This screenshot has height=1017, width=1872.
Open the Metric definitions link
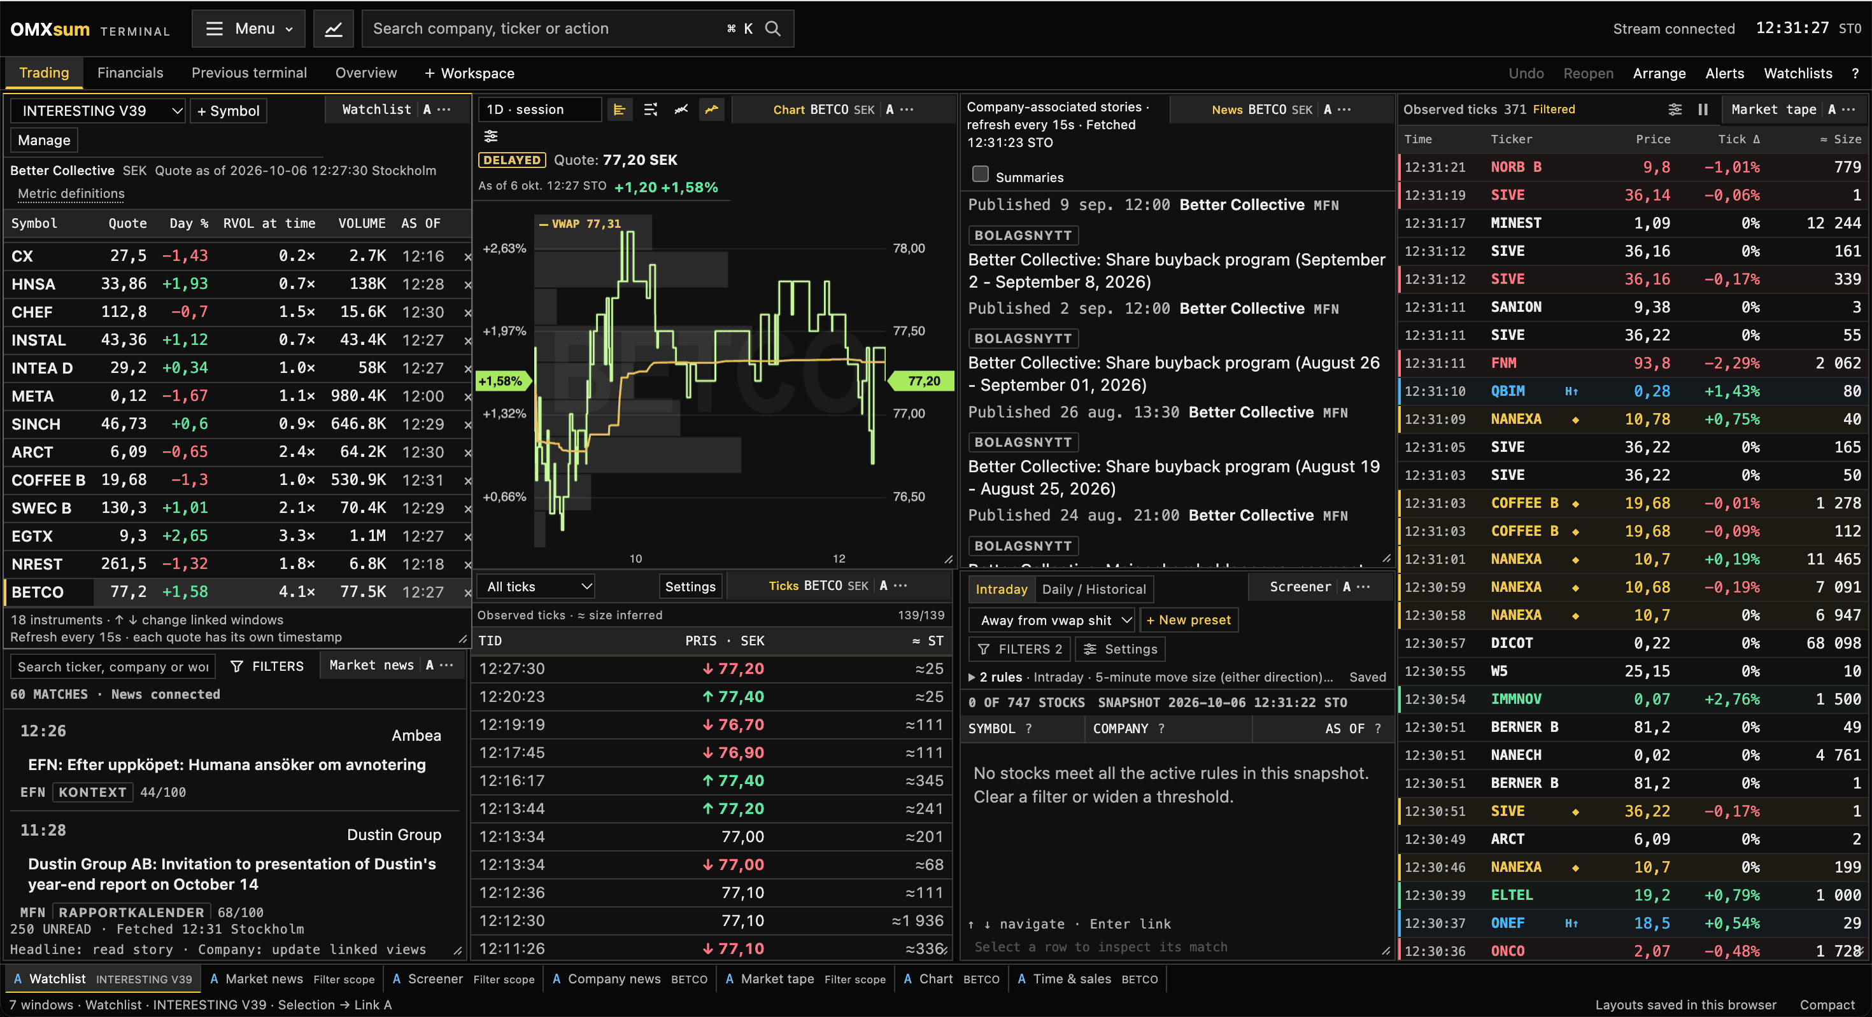pos(71,194)
